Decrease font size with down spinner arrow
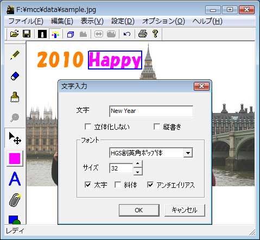The width and height of the screenshot is (260, 240). (138, 172)
